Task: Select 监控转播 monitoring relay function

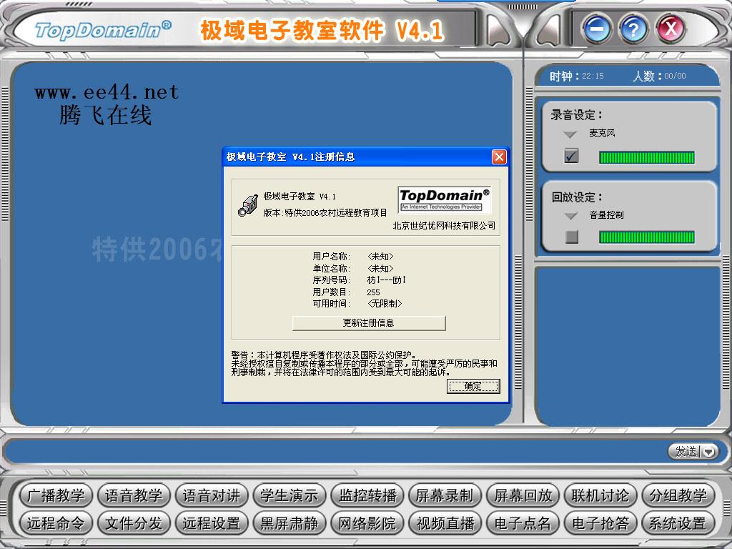Action: pyautogui.click(x=367, y=495)
